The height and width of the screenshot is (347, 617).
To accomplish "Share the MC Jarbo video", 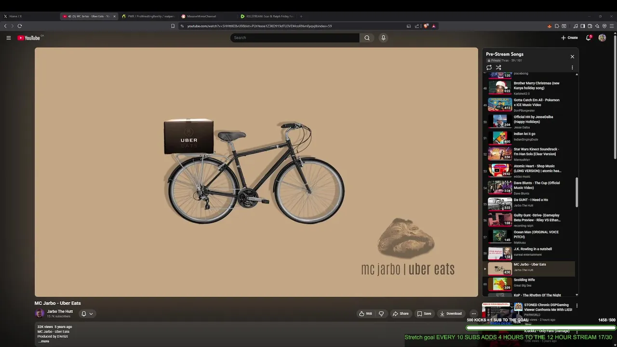I will 401,314.
